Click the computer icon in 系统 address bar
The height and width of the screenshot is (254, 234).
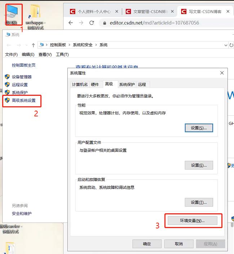tap(42, 45)
